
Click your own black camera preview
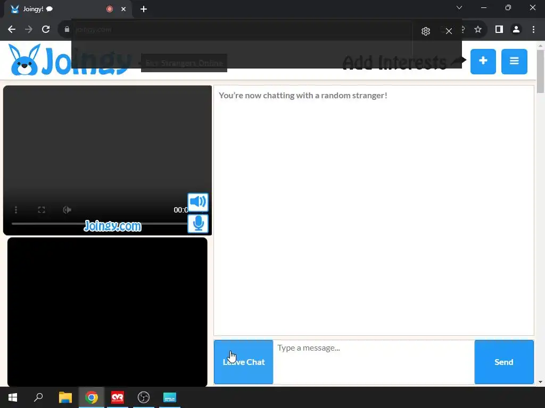108,312
